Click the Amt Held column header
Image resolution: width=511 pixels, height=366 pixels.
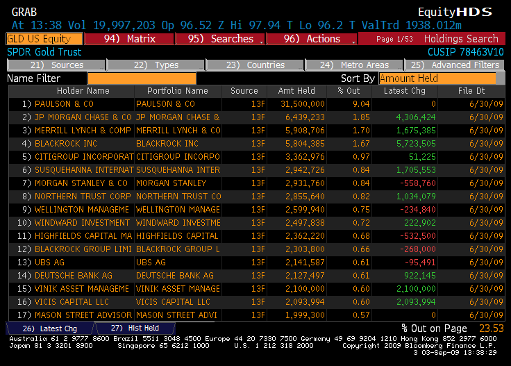pyautogui.click(x=297, y=91)
